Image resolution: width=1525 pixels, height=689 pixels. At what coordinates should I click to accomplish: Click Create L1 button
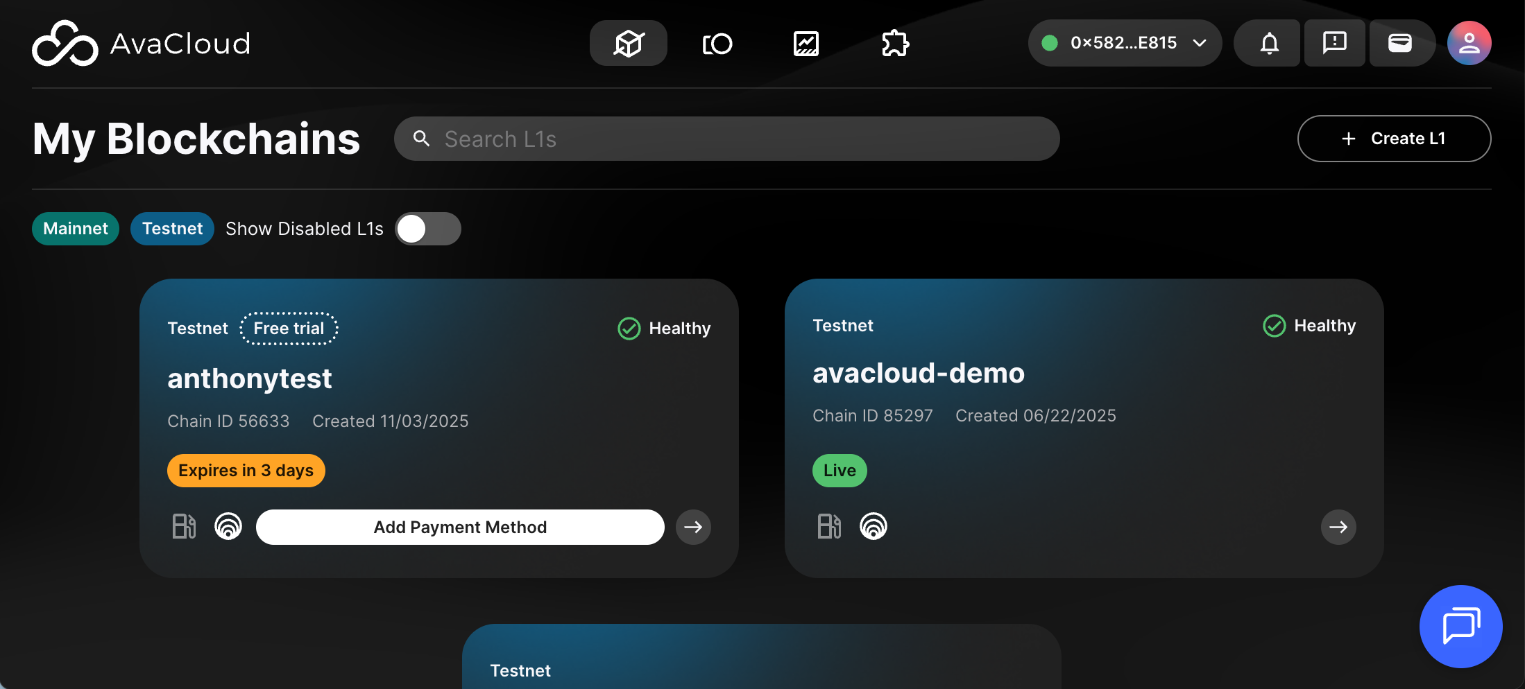pyautogui.click(x=1394, y=139)
